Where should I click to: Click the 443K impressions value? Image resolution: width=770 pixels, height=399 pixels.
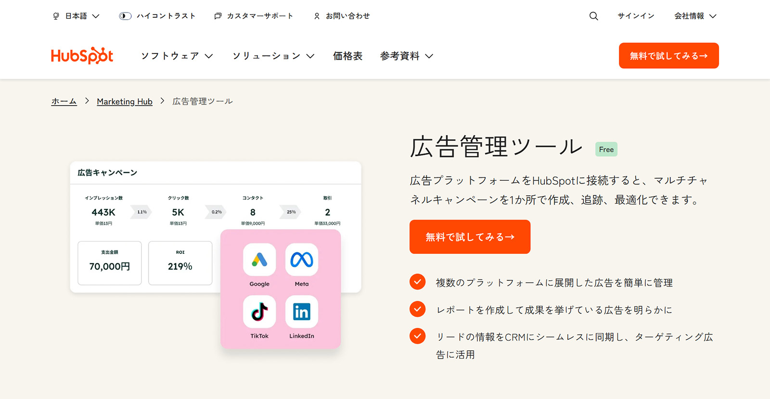[x=103, y=212]
